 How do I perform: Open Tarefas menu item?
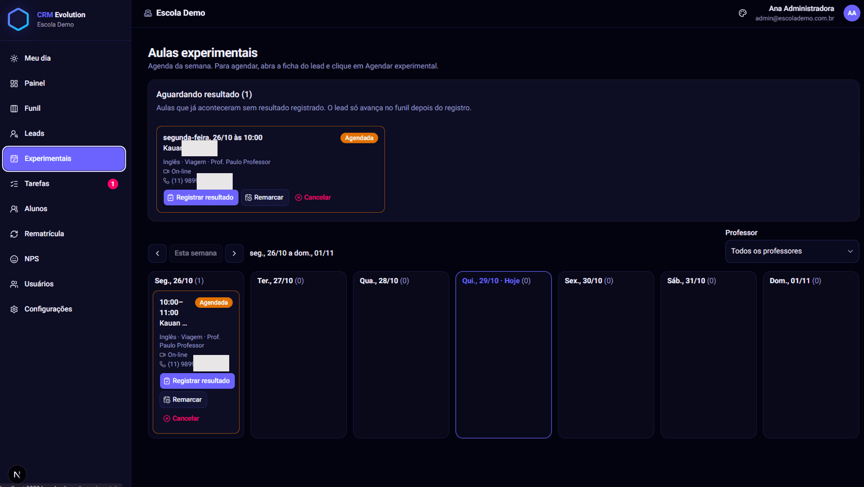click(64, 184)
